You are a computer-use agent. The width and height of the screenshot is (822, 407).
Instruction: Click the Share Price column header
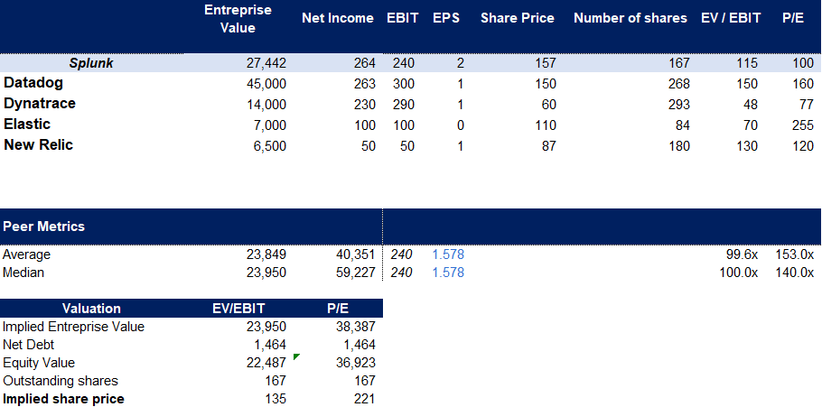[518, 18]
